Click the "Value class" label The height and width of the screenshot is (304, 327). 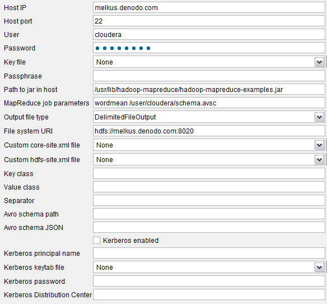[x=21, y=187]
